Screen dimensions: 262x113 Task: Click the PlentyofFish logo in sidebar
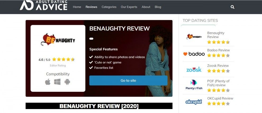point(194,85)
